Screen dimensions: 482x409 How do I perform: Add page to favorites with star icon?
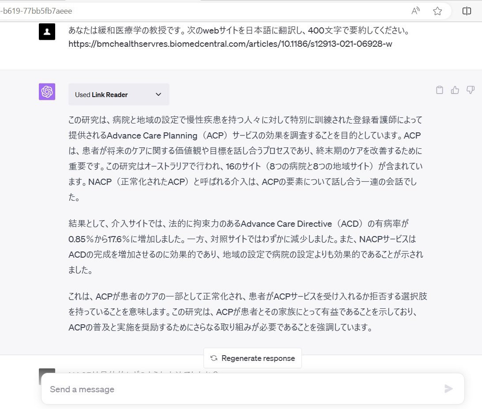[437, 11]
